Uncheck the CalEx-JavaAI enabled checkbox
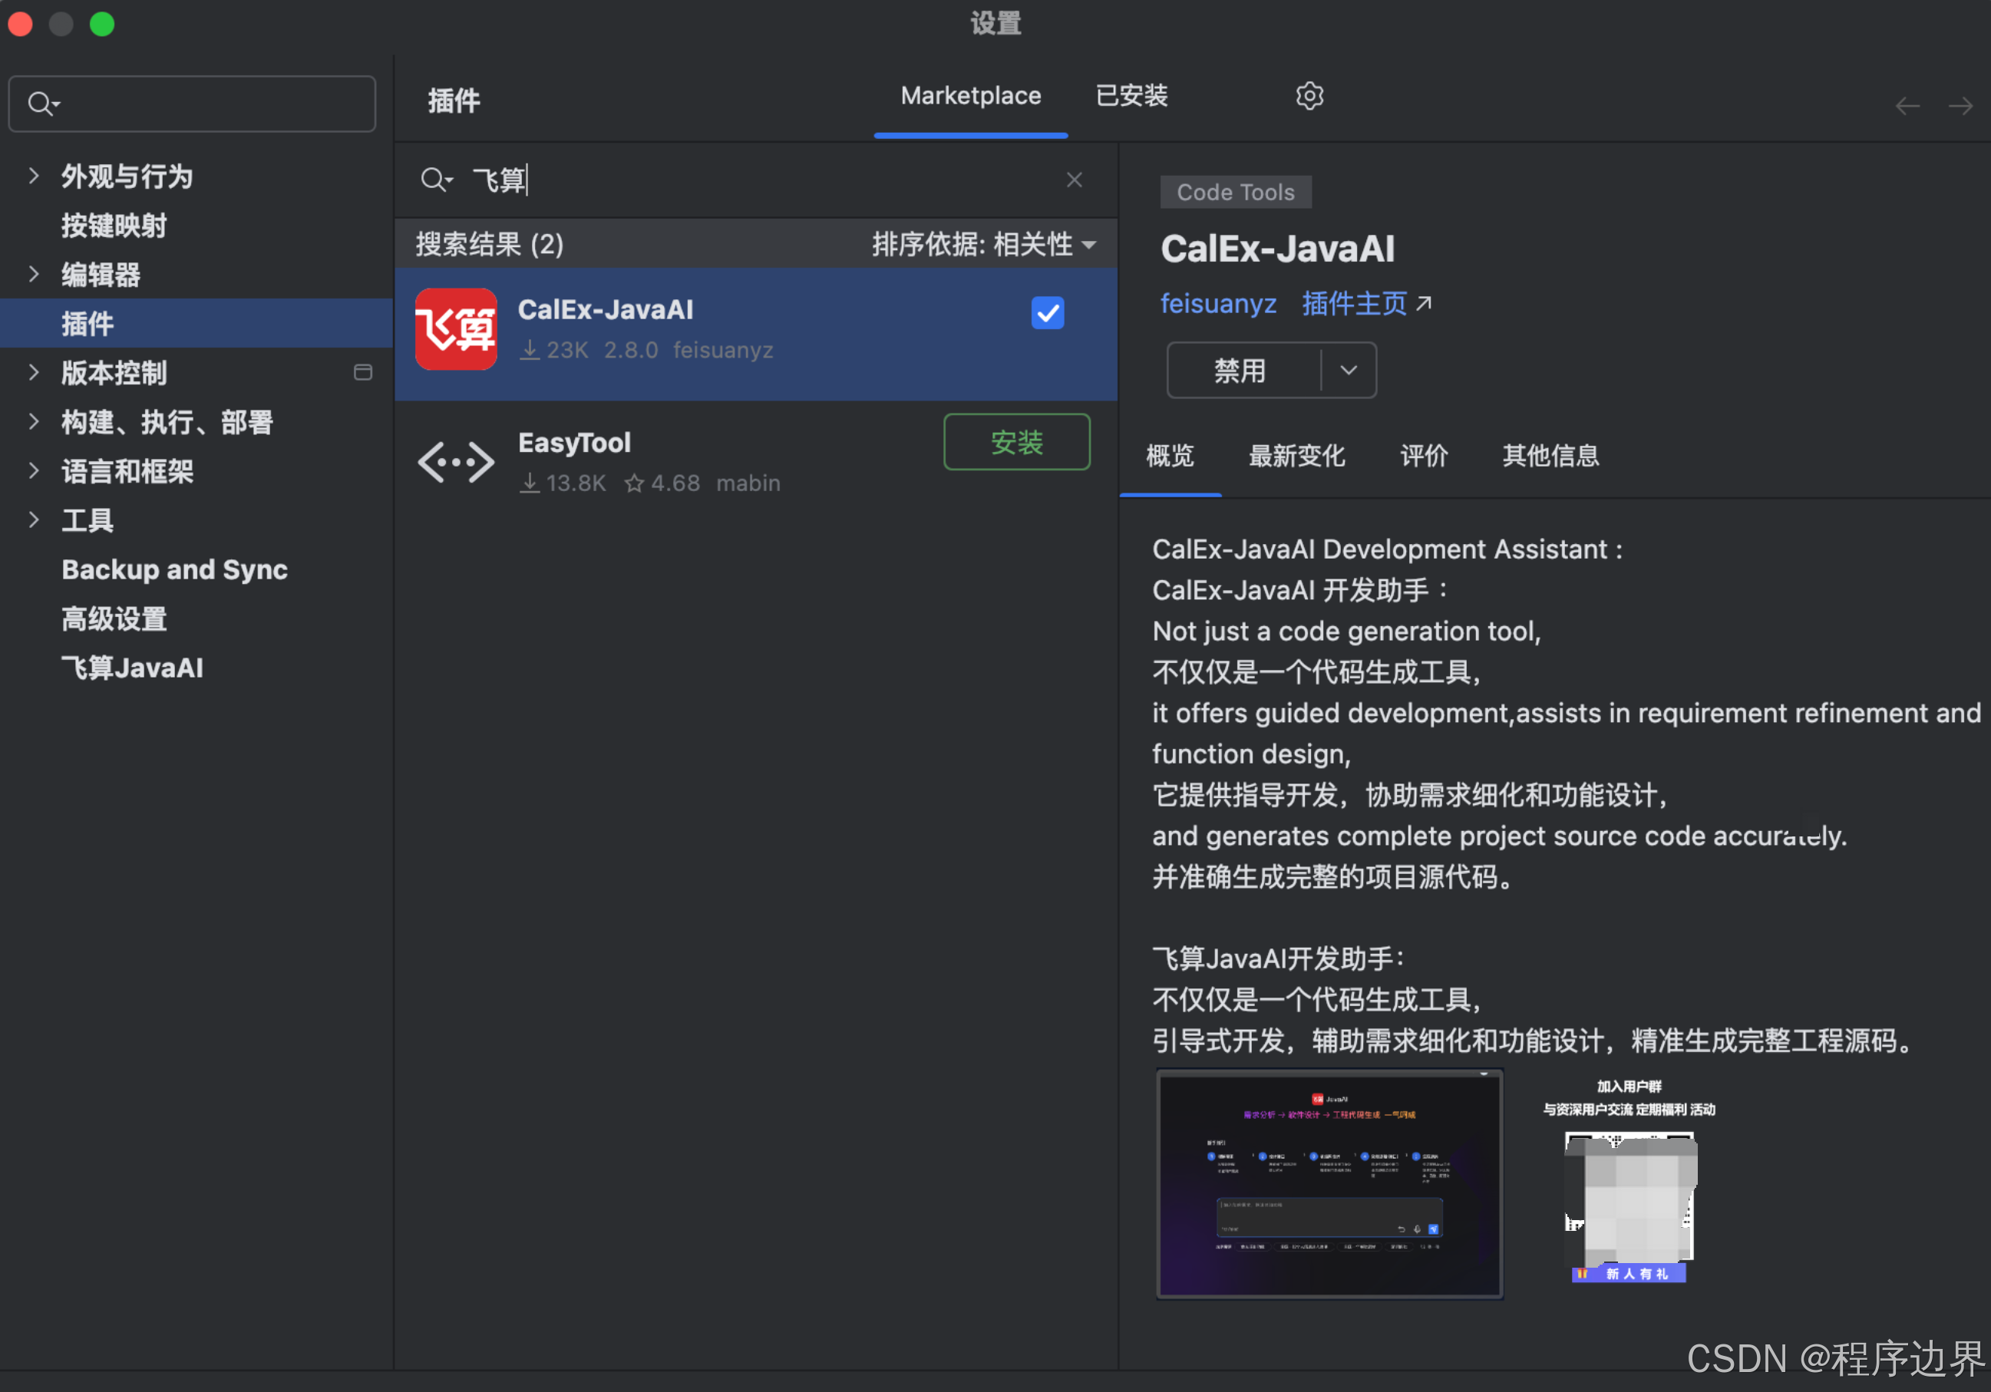This screenshot has height=1392, width=1991. pos(1048,313)
